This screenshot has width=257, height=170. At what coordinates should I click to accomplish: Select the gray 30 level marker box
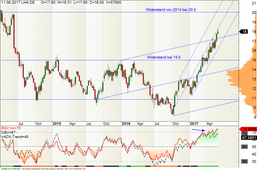click(245, 161)
